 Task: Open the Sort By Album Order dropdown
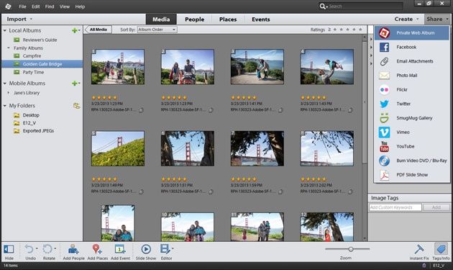[157, 30]
